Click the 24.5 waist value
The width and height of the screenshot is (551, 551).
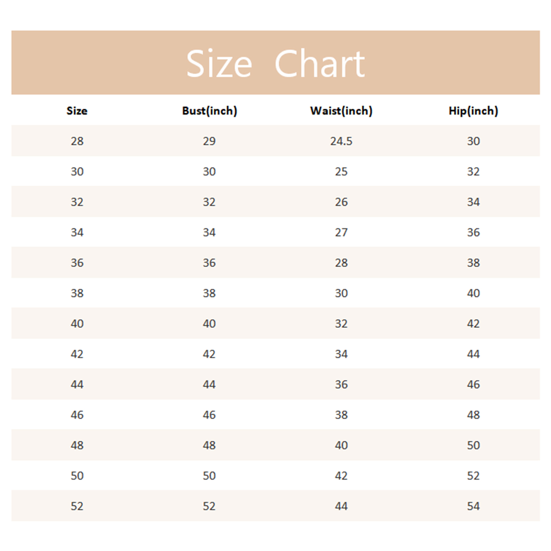(x=341, y=141)
